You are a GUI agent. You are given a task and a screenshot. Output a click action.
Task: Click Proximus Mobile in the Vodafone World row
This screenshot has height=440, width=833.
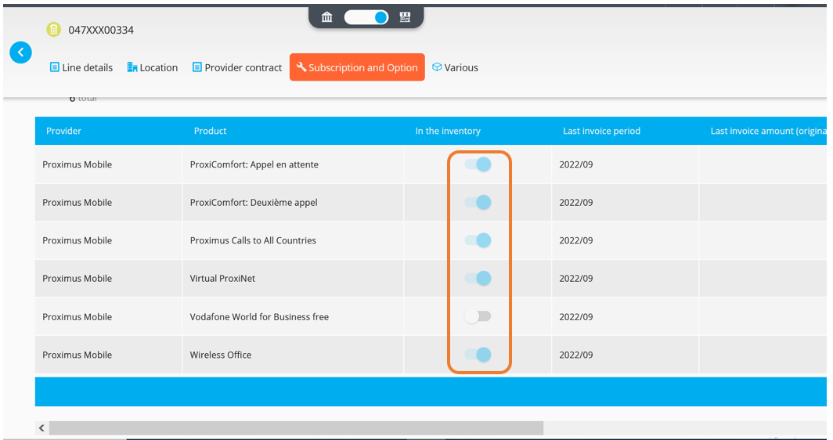pyautogui.click(x=77, y=317)
